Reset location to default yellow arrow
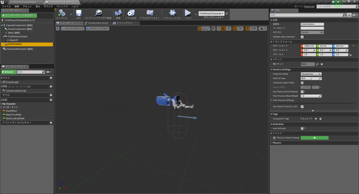The width and height of the screenshot is (359, 194). coord(353,46)
